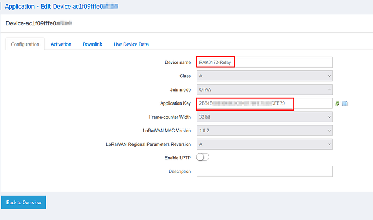
Task: Open the Class dropdown
Action: pos(264,76)
